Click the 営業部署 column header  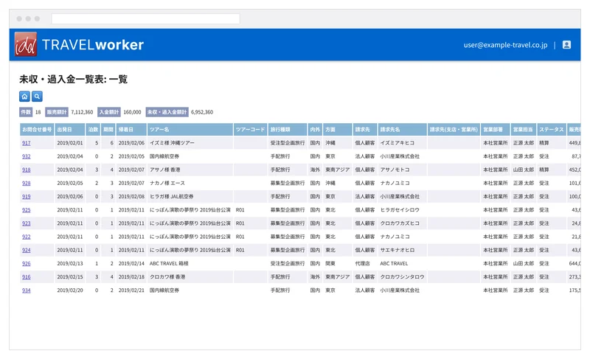click(x=495, y=129)
